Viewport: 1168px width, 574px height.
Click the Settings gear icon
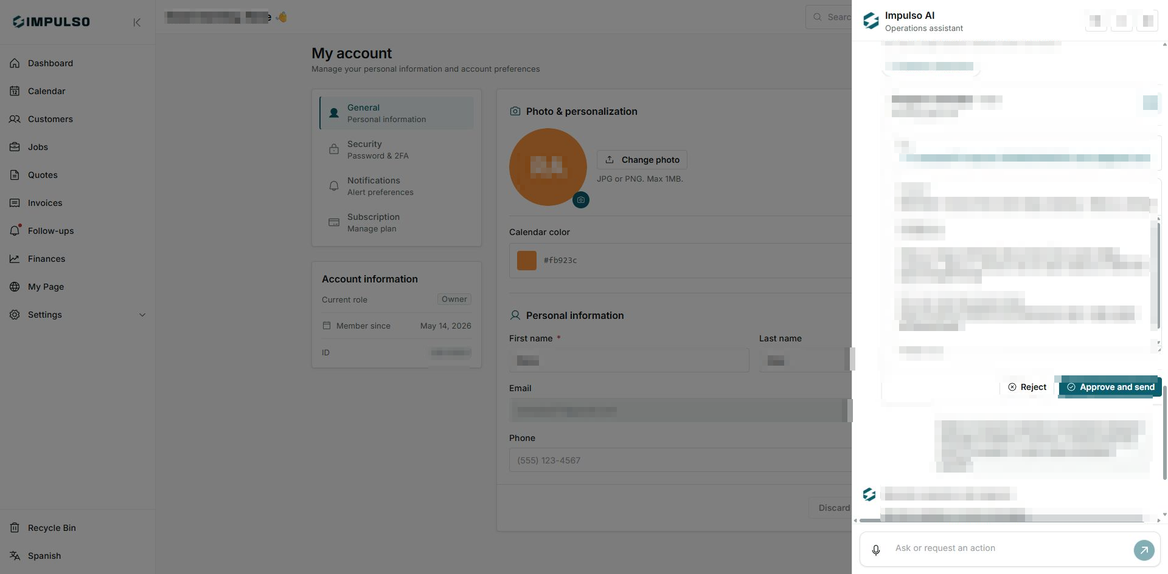tap(15, 315)
